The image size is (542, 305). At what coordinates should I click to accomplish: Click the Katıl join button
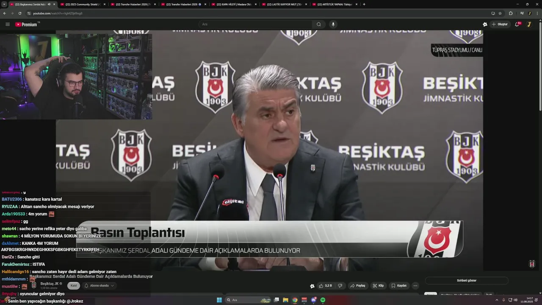(74, 286)
